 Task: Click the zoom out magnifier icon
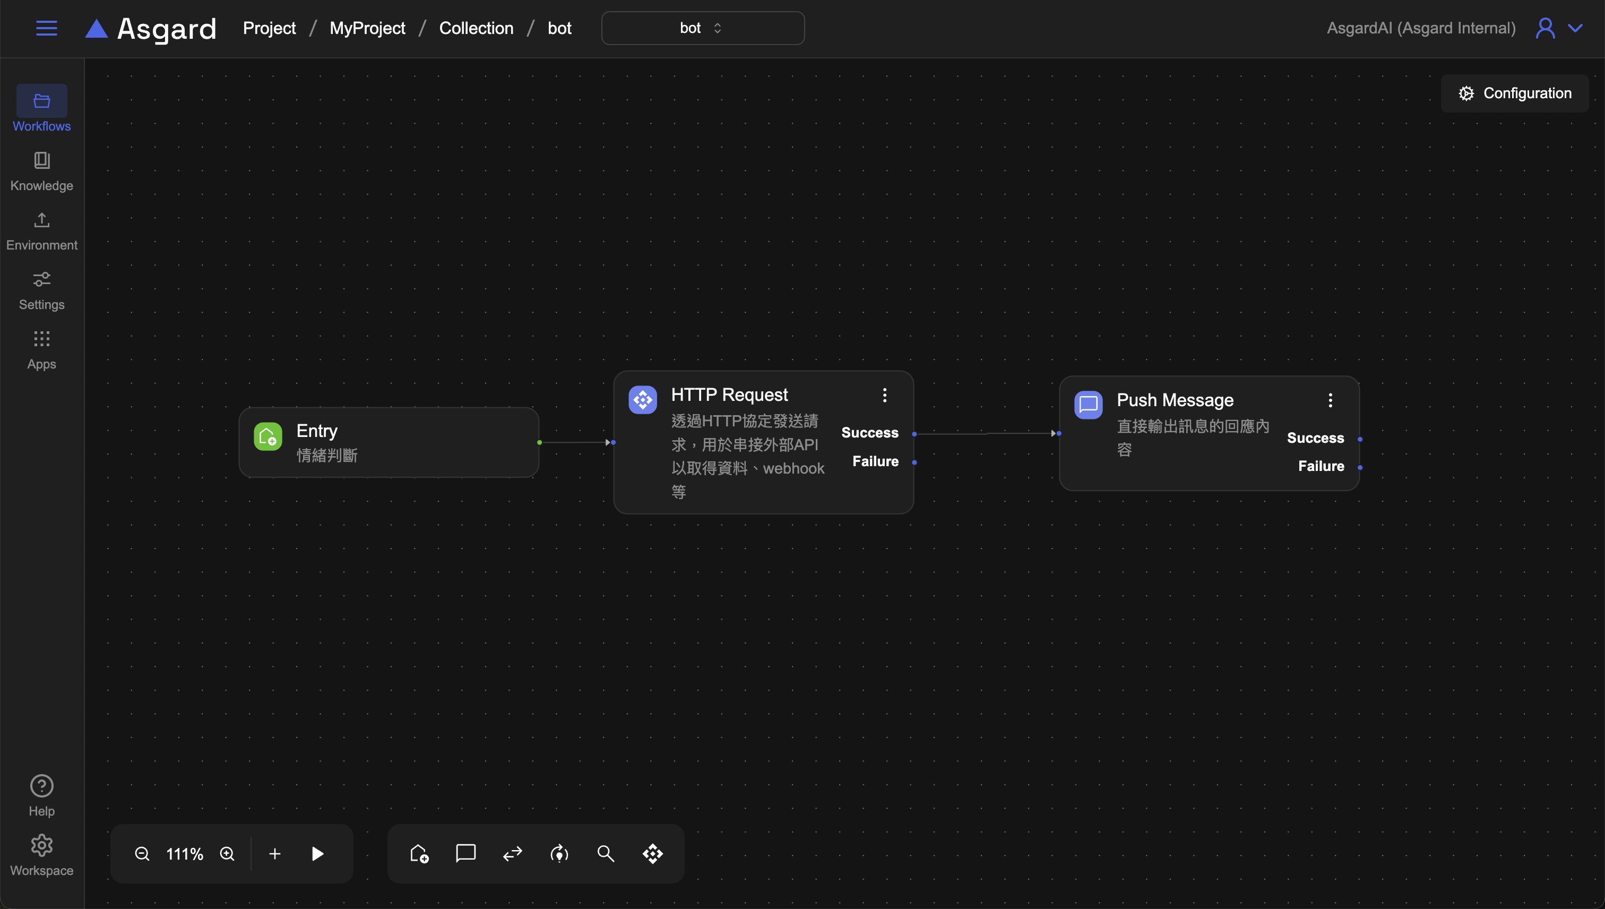click(142, 853)
